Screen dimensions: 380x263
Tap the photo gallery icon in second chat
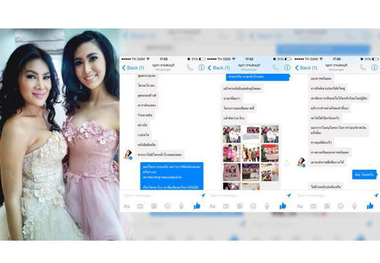tap(240, 206)
